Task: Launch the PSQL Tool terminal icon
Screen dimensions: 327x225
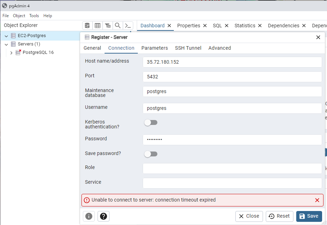Action: point(128,26)
